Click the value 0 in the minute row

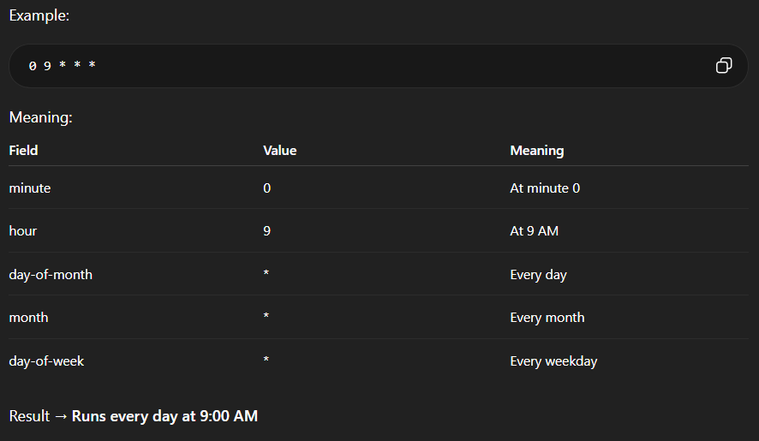pyautogui.click(x=267, y=188)
